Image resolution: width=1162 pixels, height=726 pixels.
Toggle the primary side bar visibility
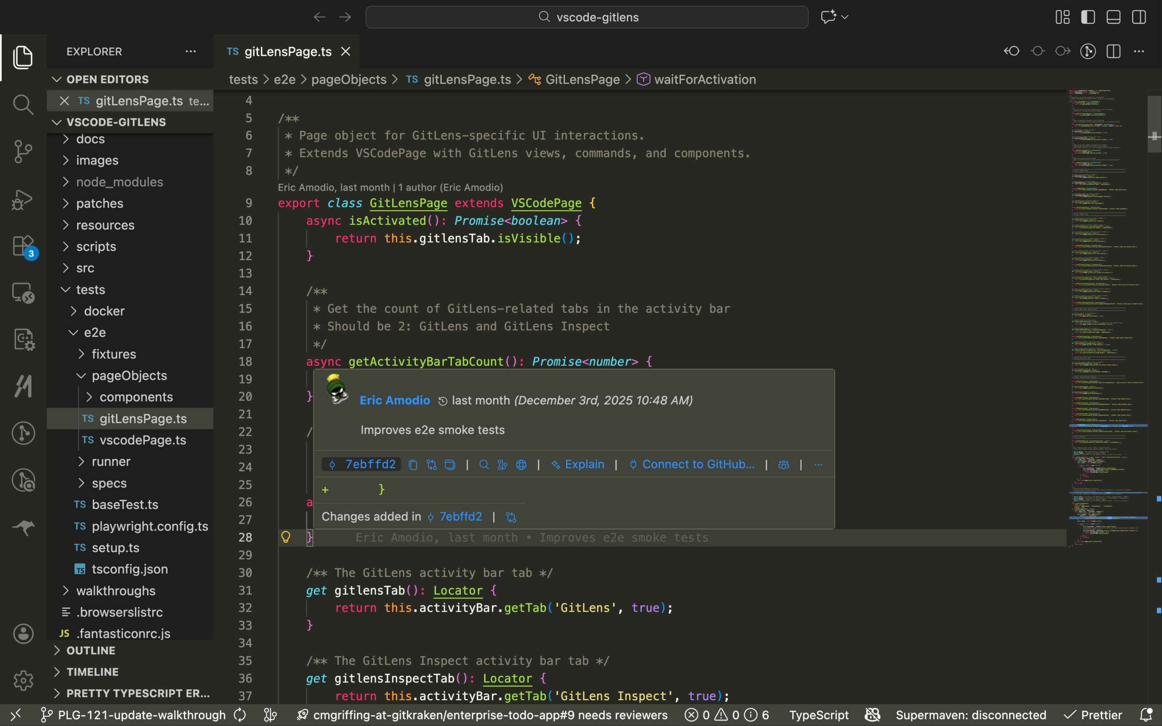1088,17
